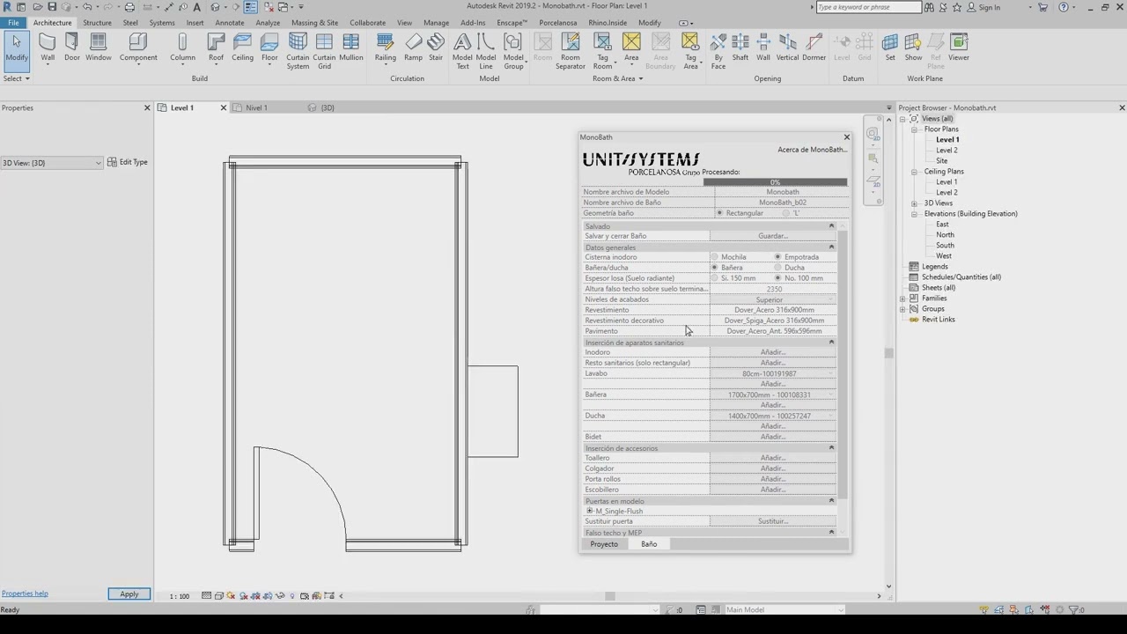Open the File menu
This screenshot has width=1127, height=634.
coord(13,23)
